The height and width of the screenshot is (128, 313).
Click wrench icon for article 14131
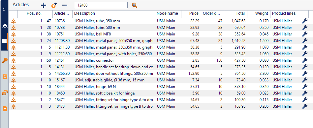[x=305, y=67]
